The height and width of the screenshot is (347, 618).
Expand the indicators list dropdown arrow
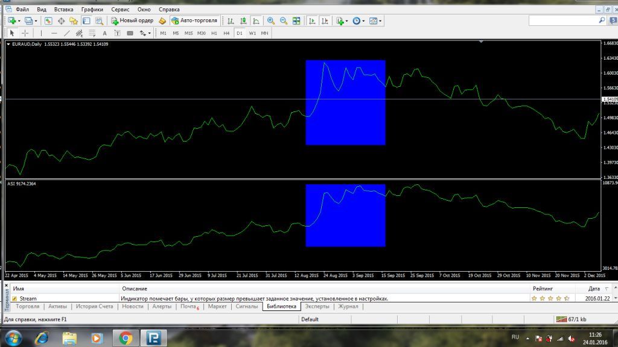[x=347, y=21]
